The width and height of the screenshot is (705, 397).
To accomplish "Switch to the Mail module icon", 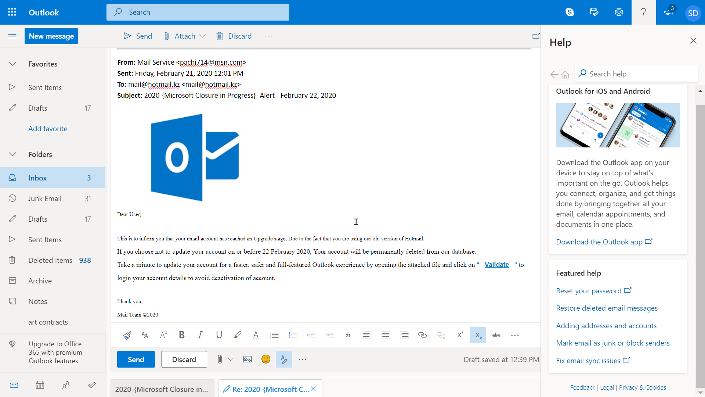I will [14, 385].
